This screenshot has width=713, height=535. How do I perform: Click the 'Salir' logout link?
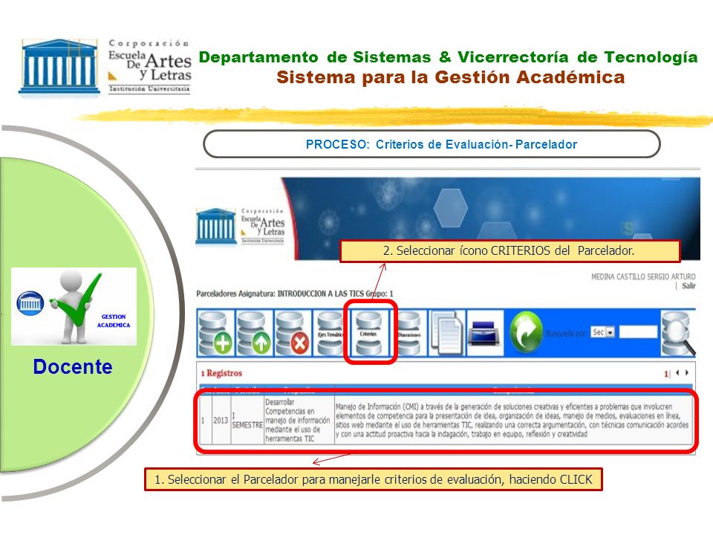[x=688, y=285]
